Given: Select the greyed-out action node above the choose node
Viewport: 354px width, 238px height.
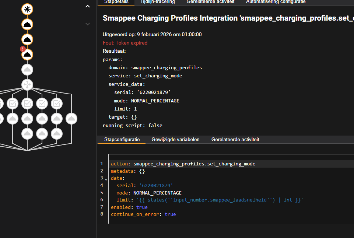Looking at the screenshot, I should point(27,70).
